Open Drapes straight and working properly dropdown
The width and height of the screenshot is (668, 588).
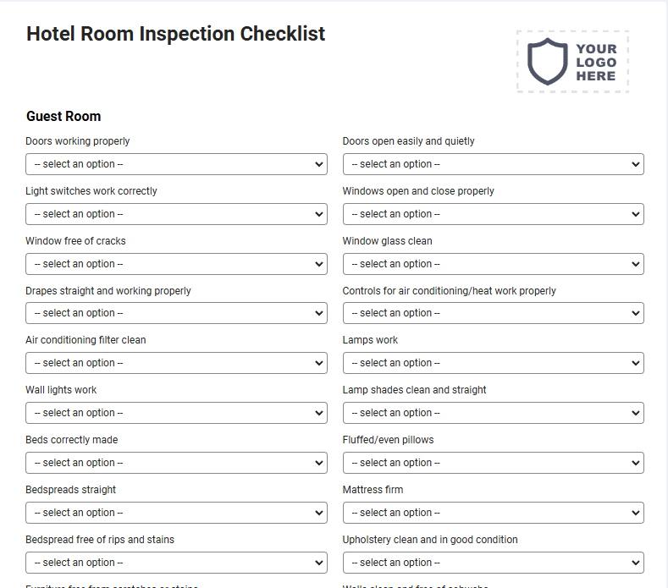point(176,313)
